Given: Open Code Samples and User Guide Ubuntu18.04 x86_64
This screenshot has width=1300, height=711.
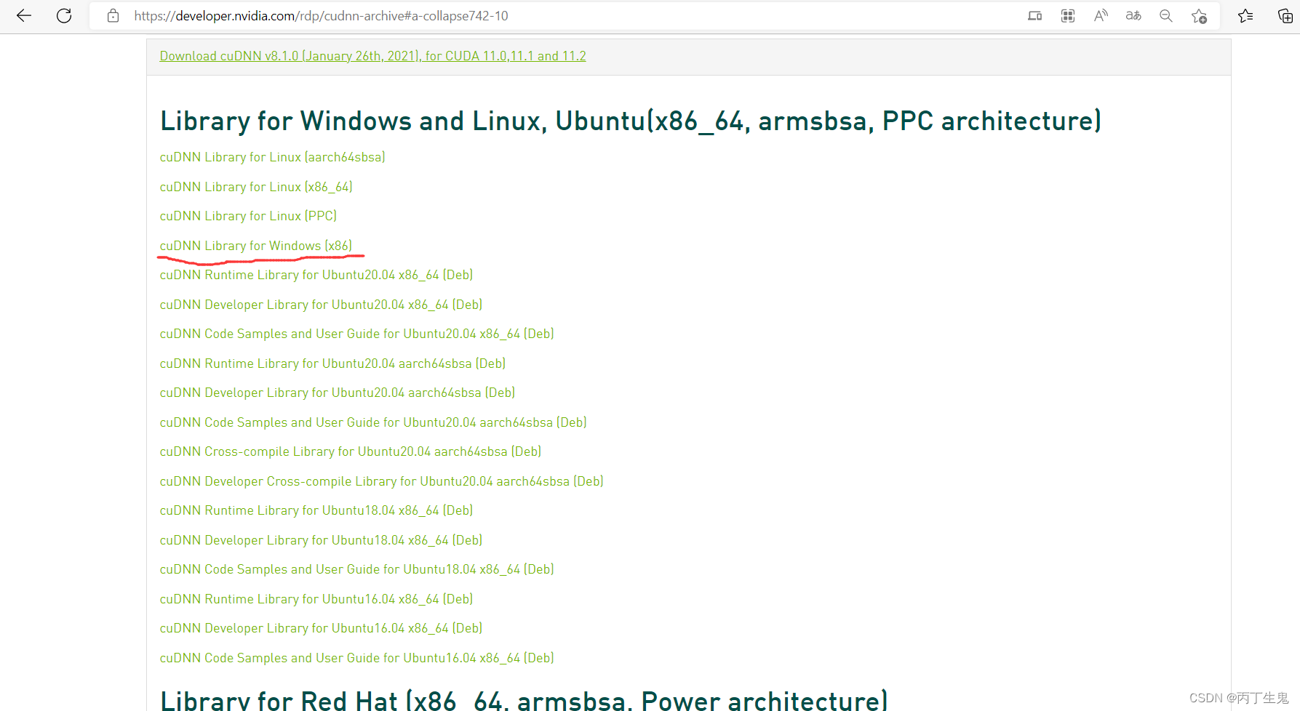Looking at the screenshot, I should coord(356,569).
